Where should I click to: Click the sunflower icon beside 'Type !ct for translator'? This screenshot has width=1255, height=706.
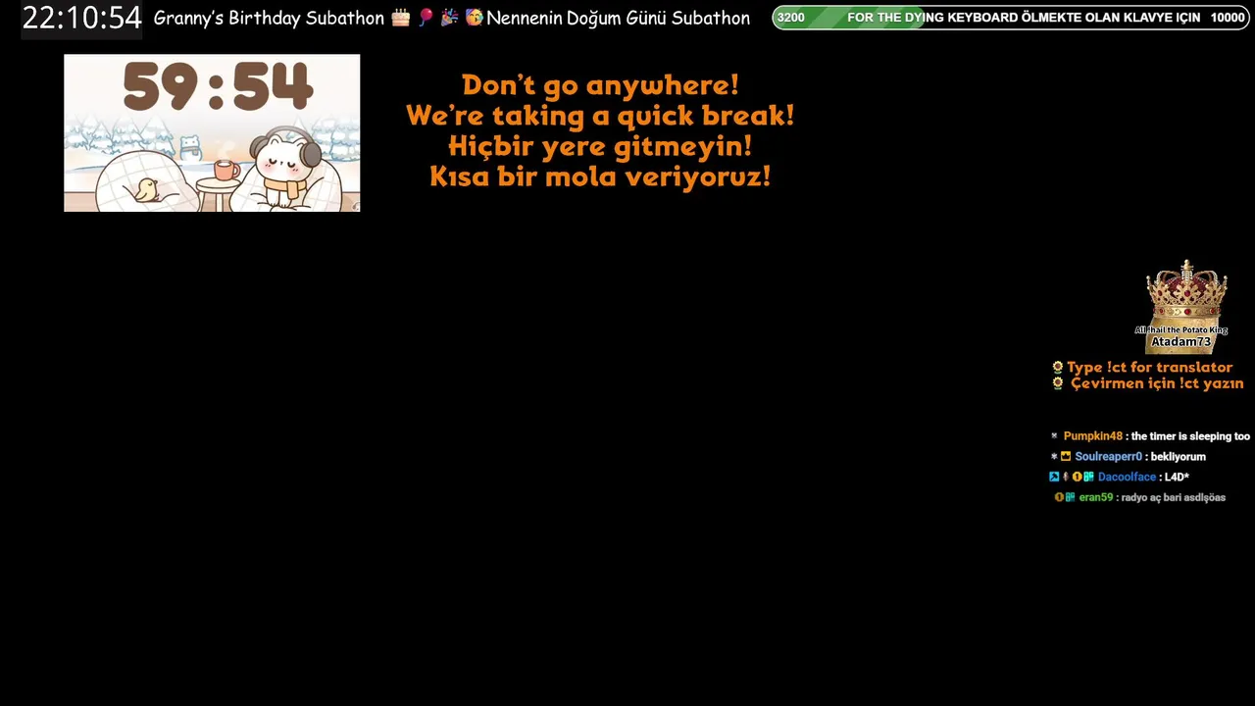(1058, 368)
